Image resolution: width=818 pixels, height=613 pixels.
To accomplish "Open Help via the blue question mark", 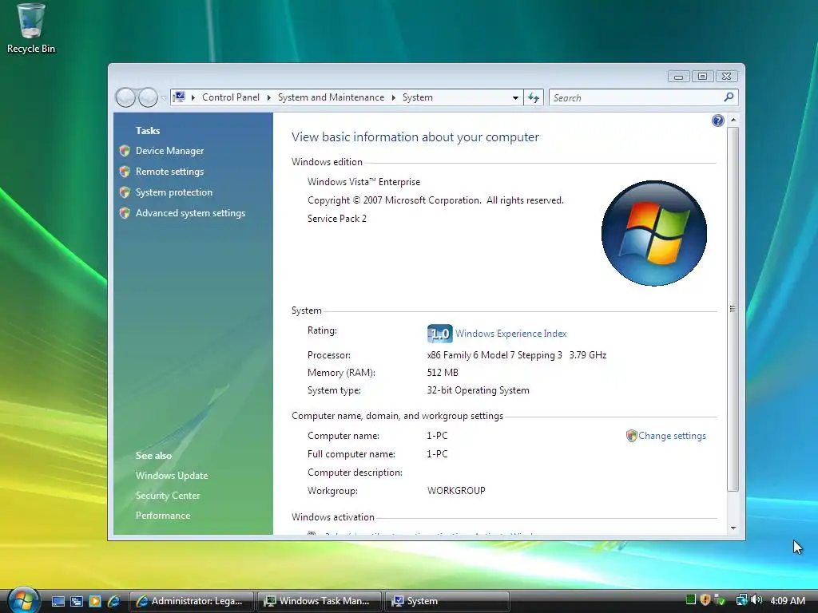I will (x=718, y=121).
